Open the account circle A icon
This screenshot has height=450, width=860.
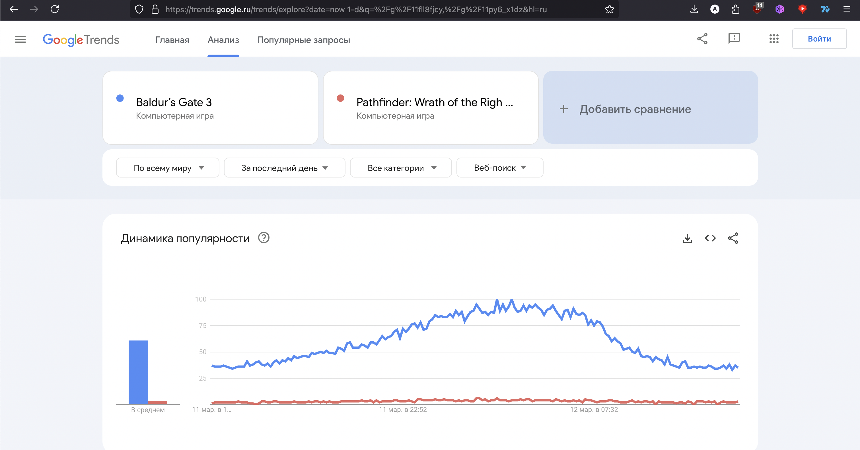pyautogui.click(x=715, y=9)
